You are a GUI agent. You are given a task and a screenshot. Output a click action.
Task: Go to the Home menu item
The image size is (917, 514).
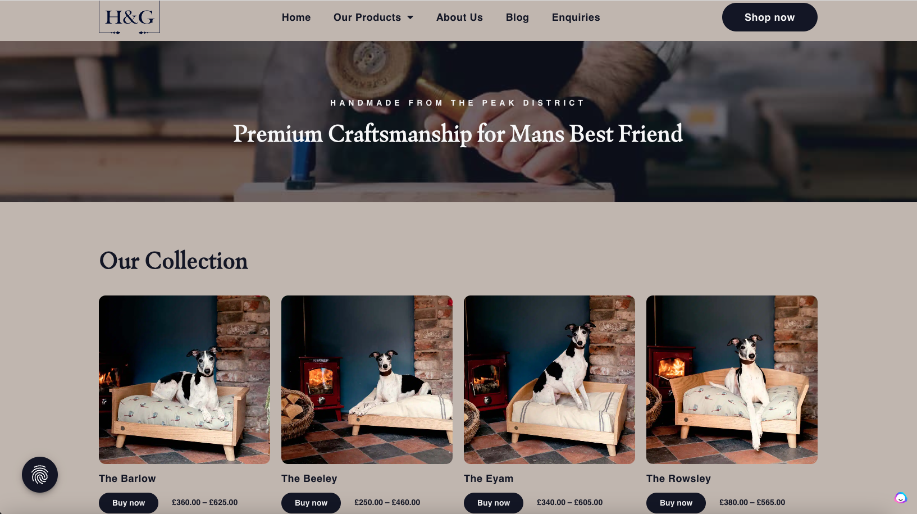click(x=296, y=17)
